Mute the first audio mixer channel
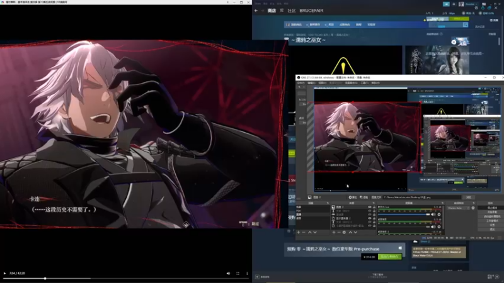 tap(433, 214)
